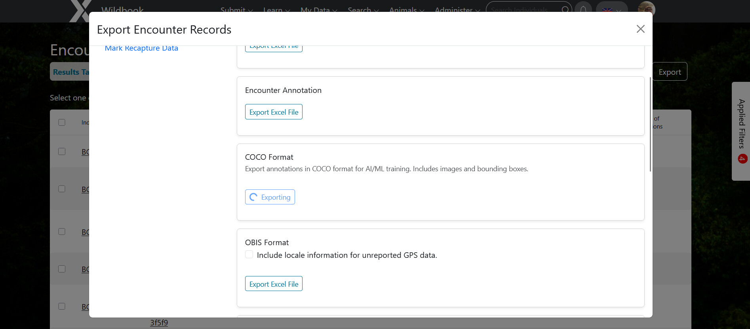Check the first encounter row checkbox
The width and height of the screenshot is (750, 329).
[62, 151]
